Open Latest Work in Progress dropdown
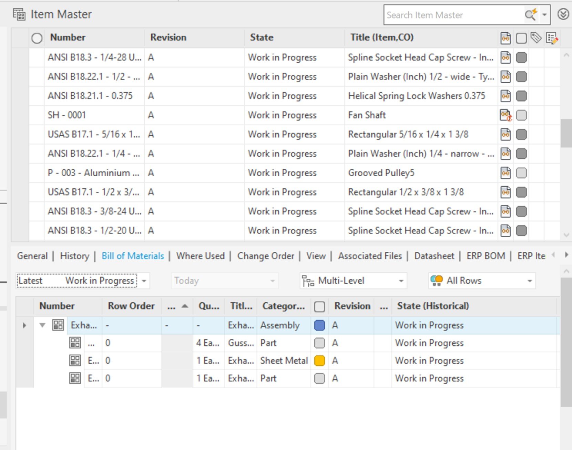This screenshot has width=572, height=450. (83, 281)
